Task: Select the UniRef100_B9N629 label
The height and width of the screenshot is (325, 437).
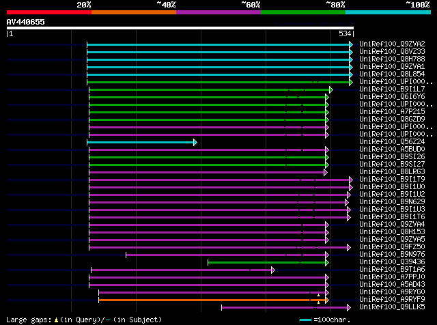Action: pos(392,202)
